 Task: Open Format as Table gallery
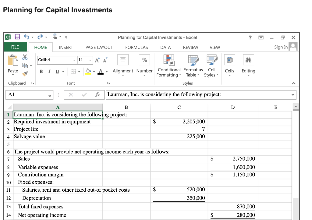(193, 66)
